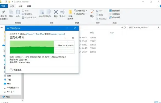
Task: Click Select none
Action: click(114, 14)
